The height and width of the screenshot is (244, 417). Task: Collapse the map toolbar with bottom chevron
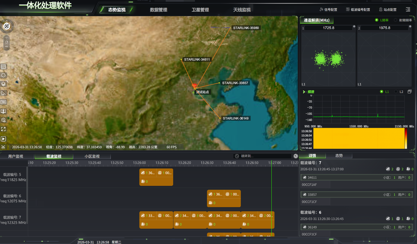[3, 147]
